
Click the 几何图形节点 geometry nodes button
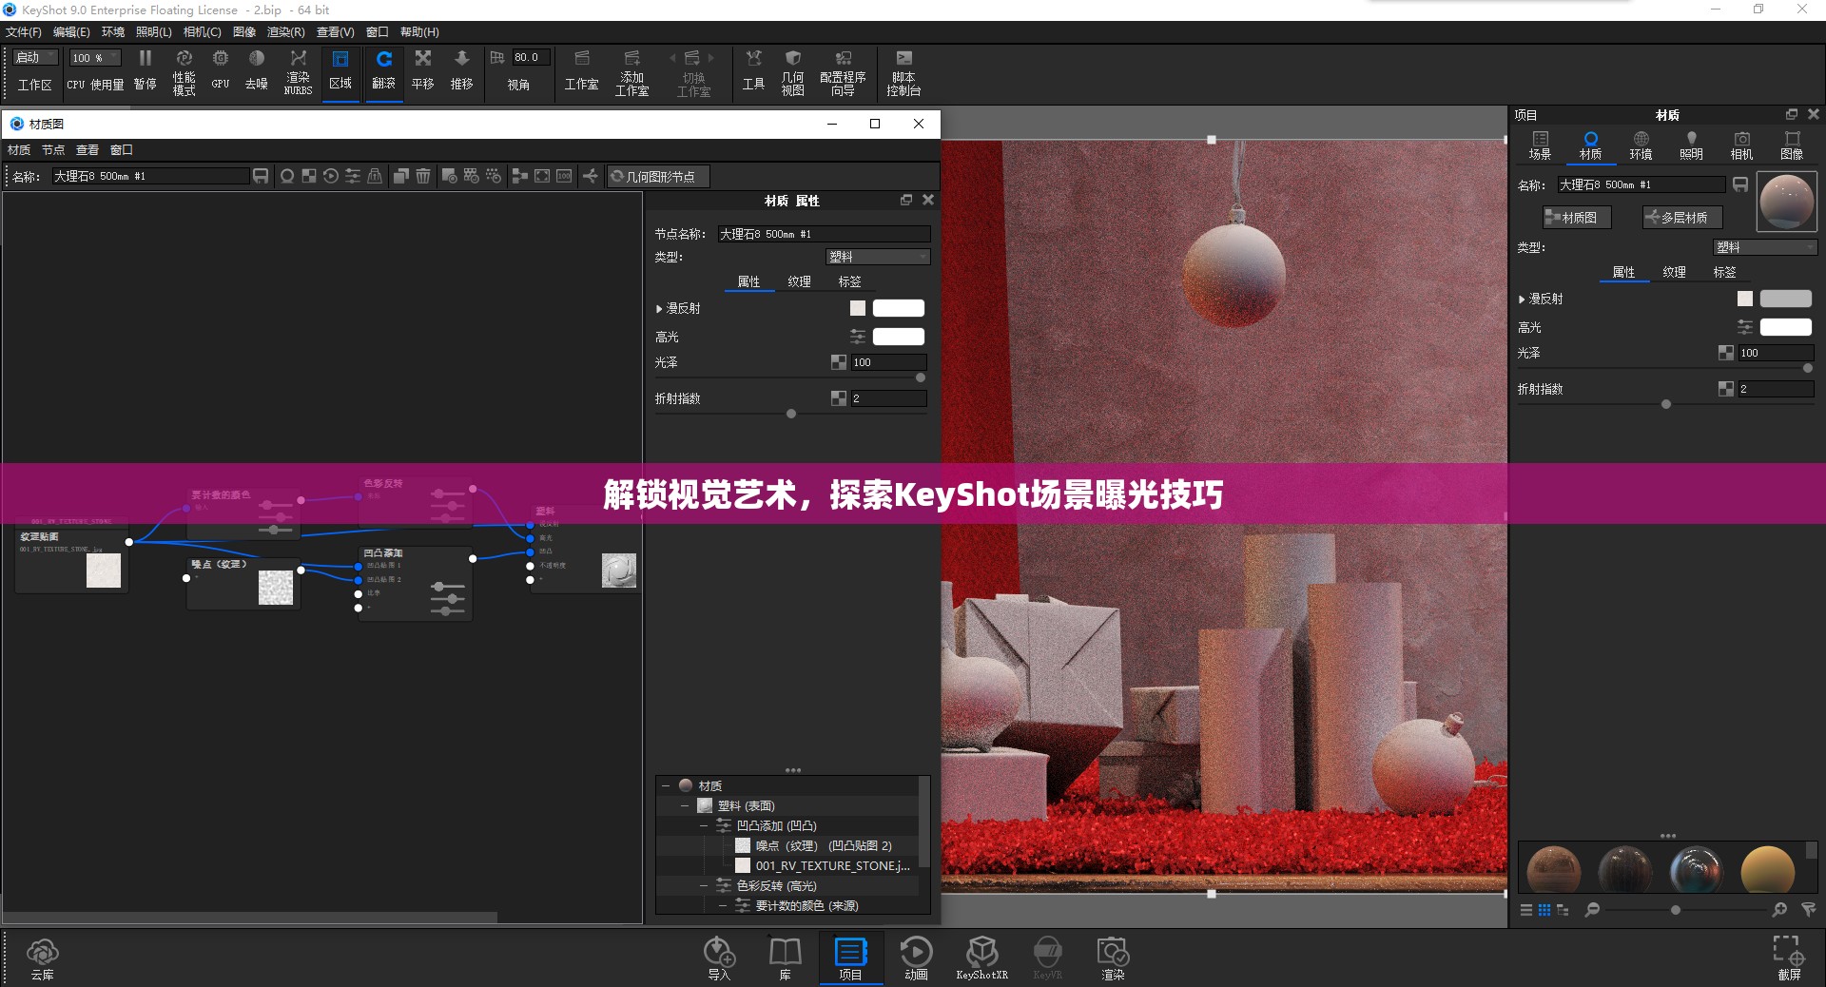pyautogui.click(x=658, y=177)
